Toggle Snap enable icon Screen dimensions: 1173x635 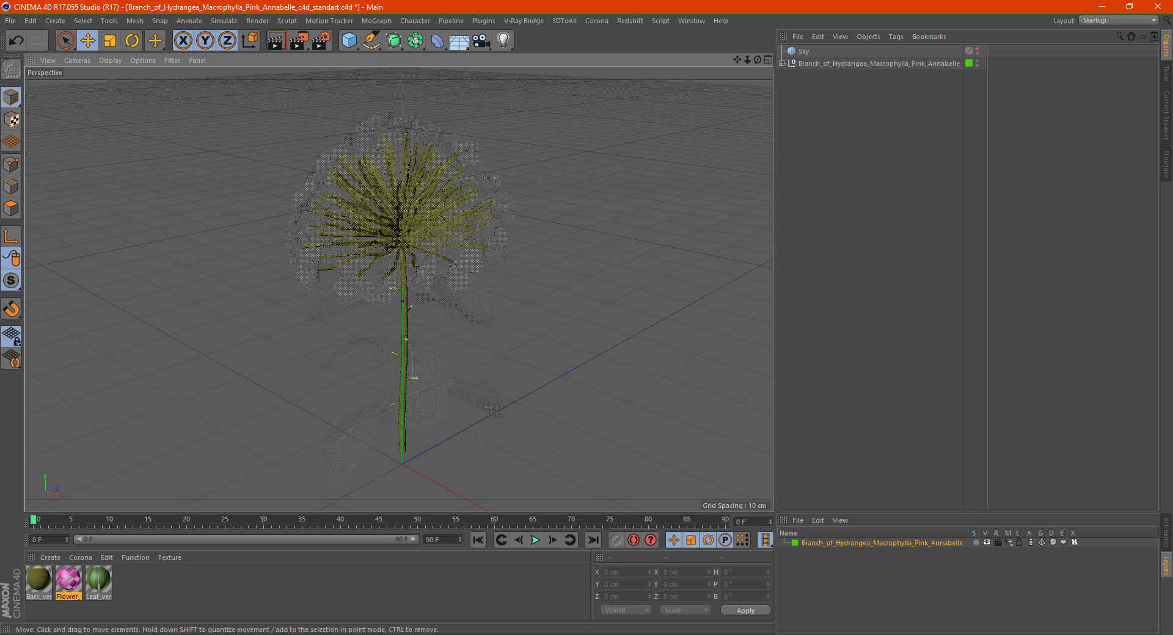pyautogui.click(x=11, y=309)
